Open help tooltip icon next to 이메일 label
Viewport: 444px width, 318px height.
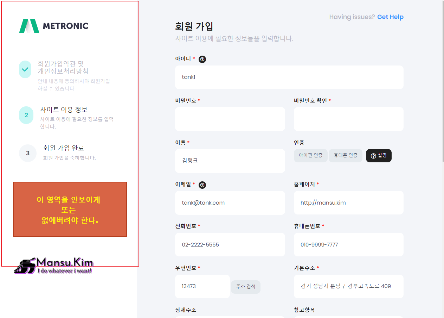point(202,185)
